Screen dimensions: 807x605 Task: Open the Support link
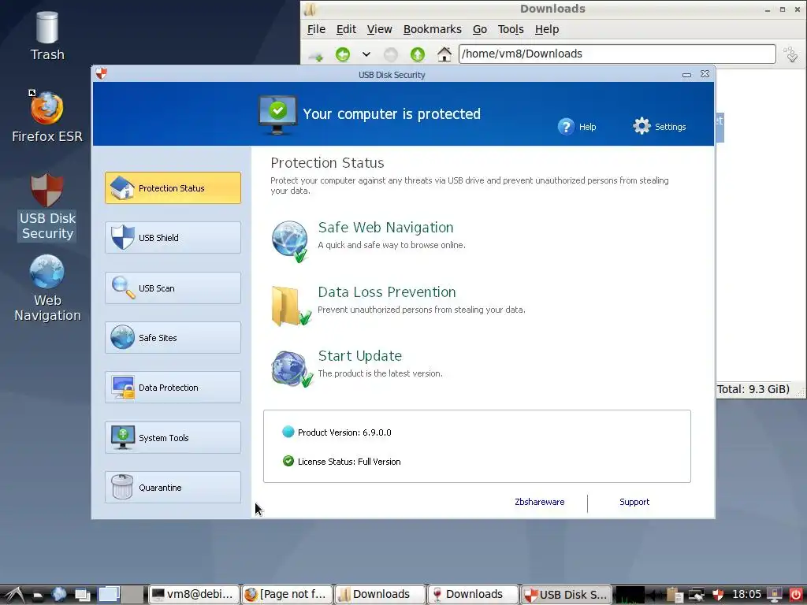[634, 502]
